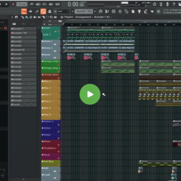Toggle mute dot on Sub Bass track
The width and height of the screenshot is (181, 181).
click(43, 161)
